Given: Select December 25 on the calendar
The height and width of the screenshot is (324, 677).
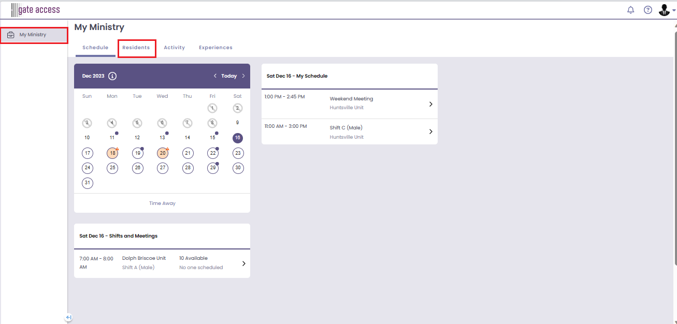Looking at the screenshot, I should pyautogui.click(x=112, y=168).
